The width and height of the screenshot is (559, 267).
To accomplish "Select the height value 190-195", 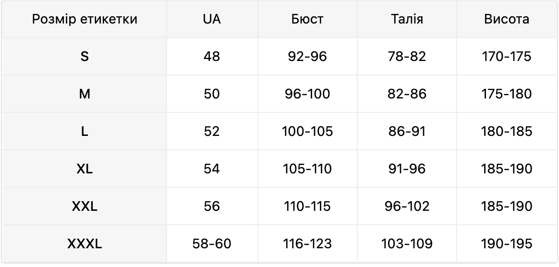I will [x=506, y=244].
